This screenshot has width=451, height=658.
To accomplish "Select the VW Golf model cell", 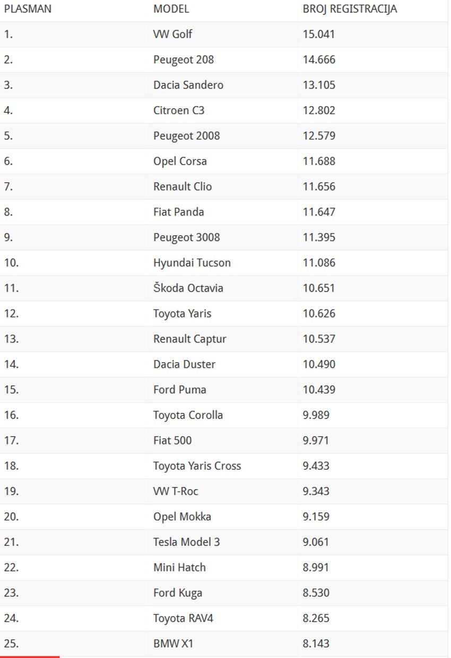I will [x=172, y=35].
